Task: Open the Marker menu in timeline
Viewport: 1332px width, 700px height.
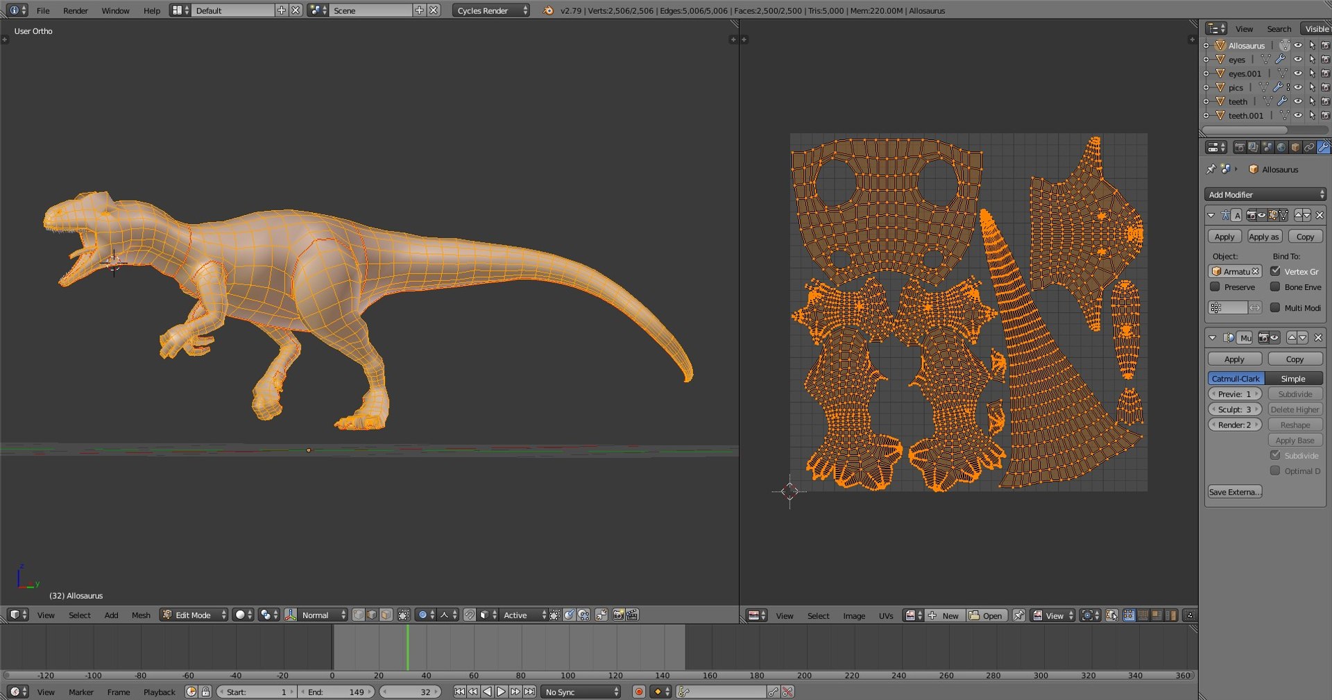Action: click(80, 692)
